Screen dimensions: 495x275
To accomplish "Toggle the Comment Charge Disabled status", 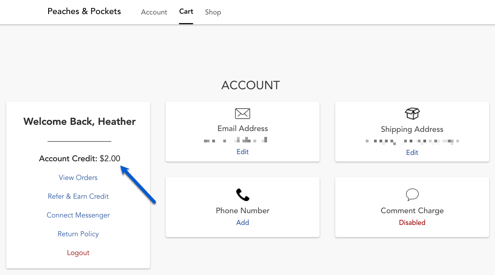I will [412, 223].
